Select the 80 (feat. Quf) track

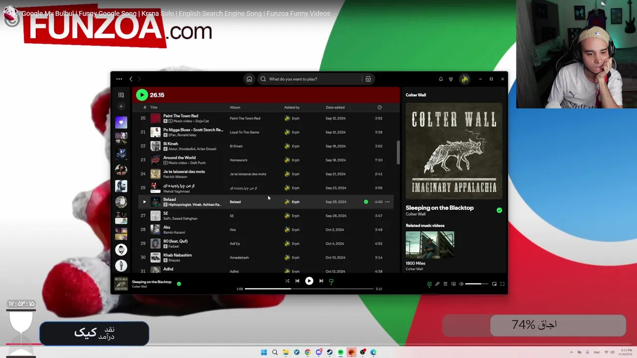click(265, 244)
